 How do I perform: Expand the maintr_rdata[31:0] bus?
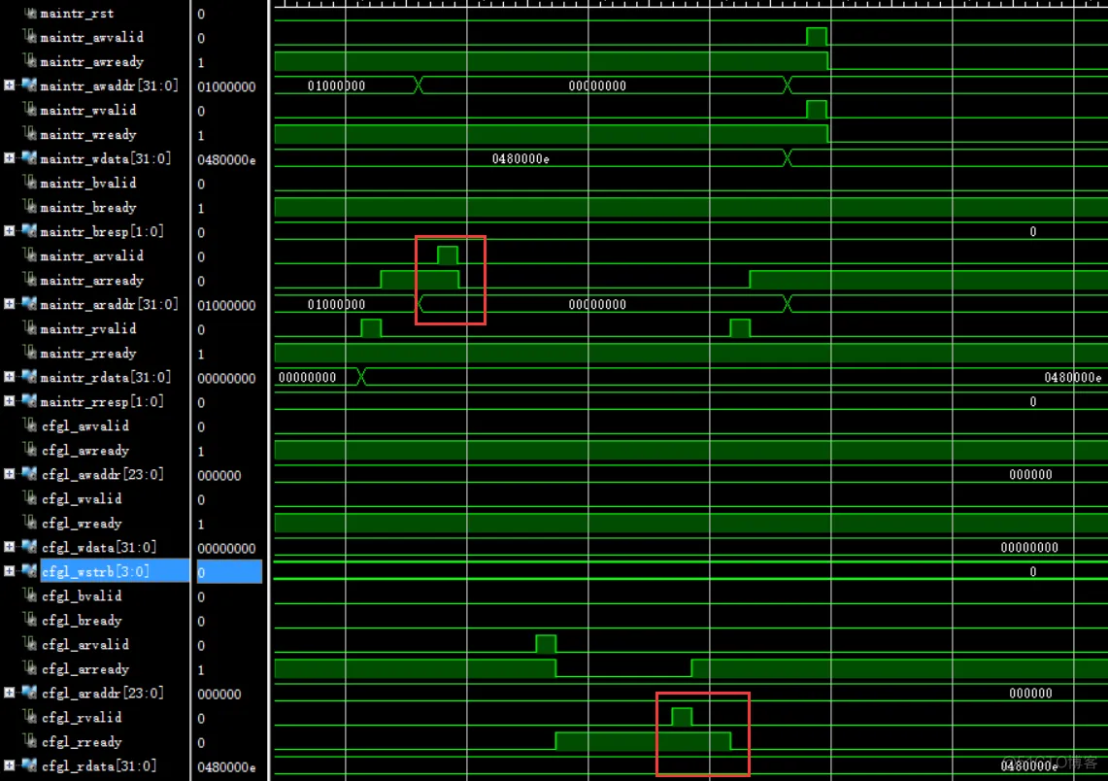coord(9,377)
